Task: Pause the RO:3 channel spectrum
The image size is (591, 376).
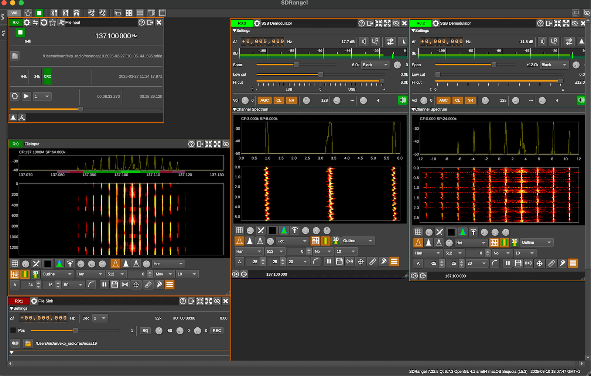Action: coord(329,262)
